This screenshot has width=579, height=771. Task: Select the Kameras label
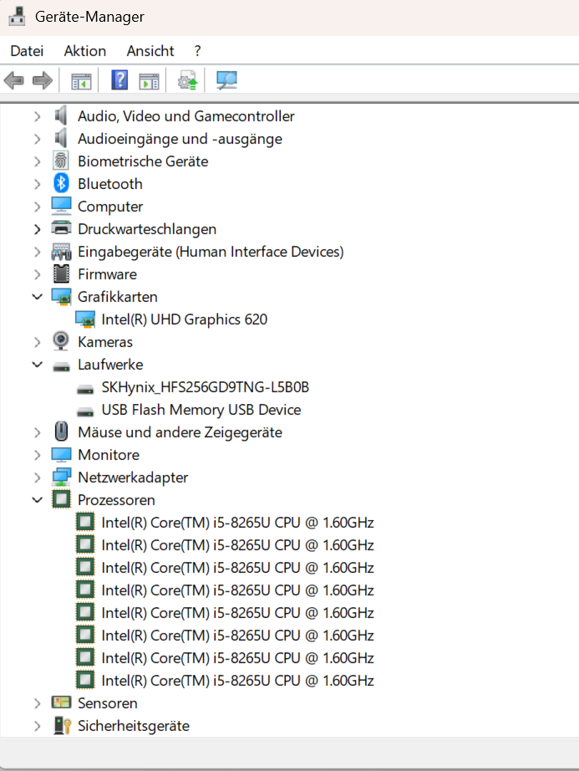(x=105, y=342)
